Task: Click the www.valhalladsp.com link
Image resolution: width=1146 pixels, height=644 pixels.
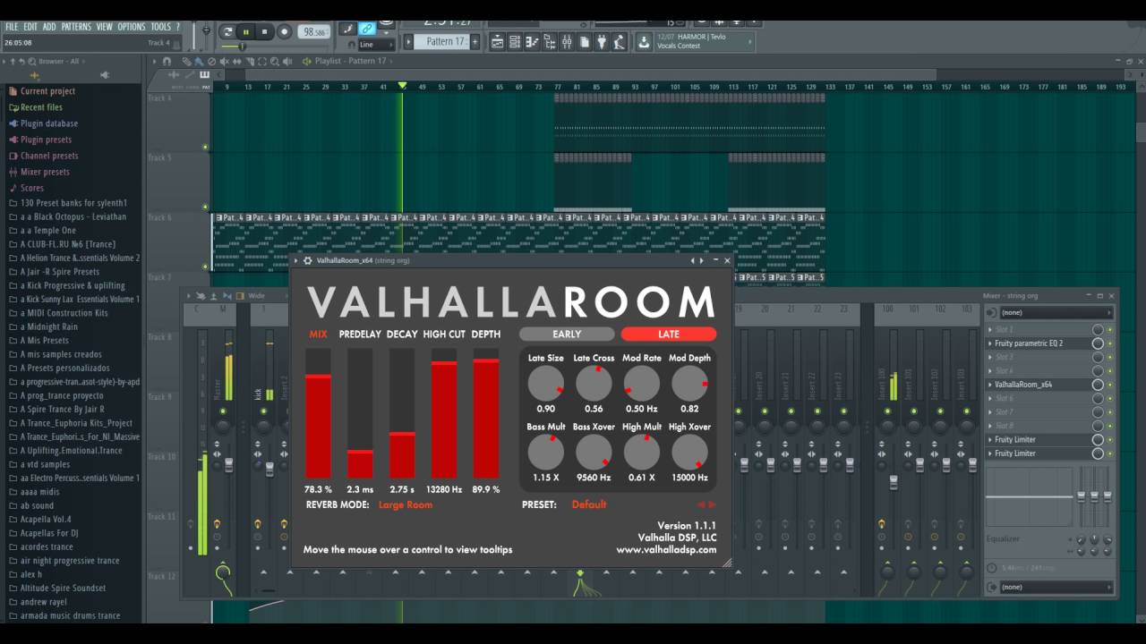Action: (x=666, y=550)
